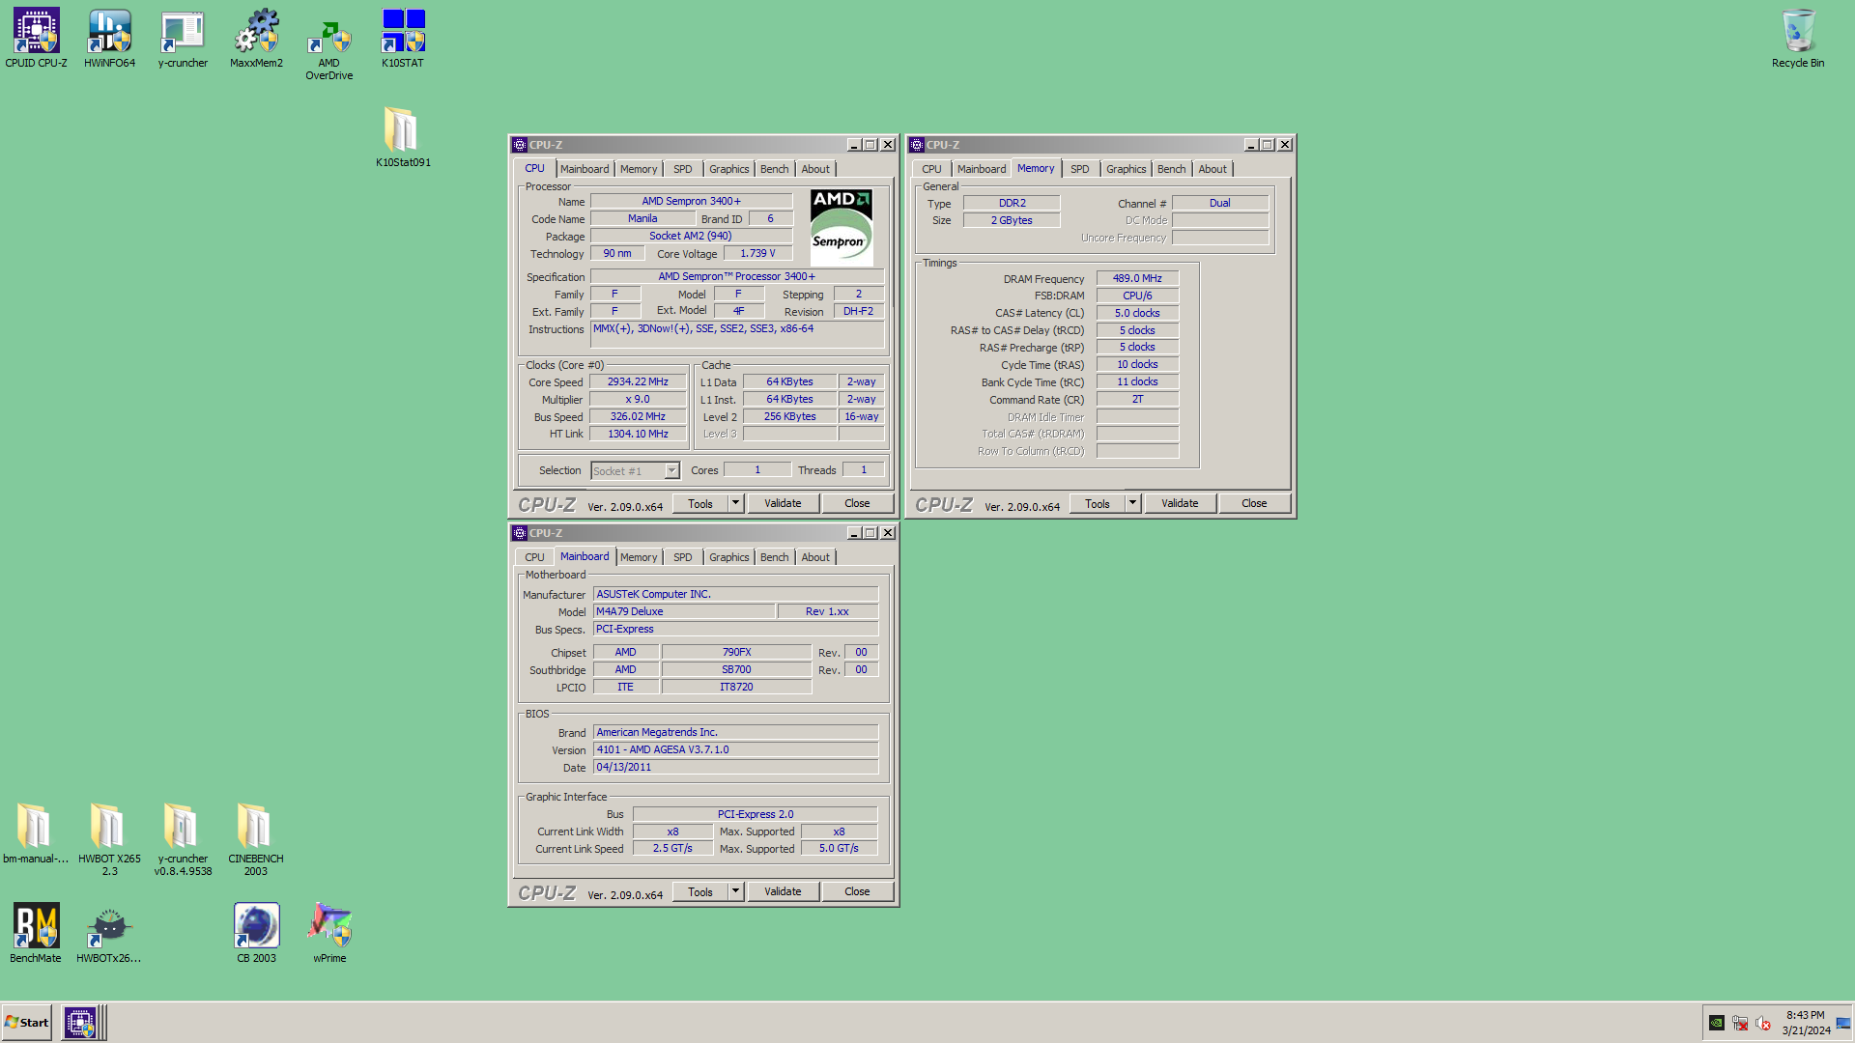Expand the Tools arrow in the Memory window

(x=1132, y=503)
